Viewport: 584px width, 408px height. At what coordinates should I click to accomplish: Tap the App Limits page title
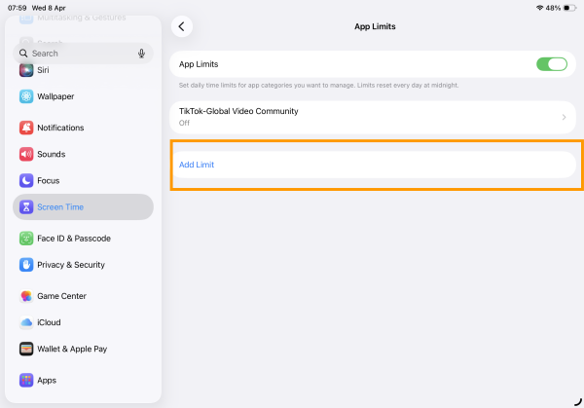375,26
